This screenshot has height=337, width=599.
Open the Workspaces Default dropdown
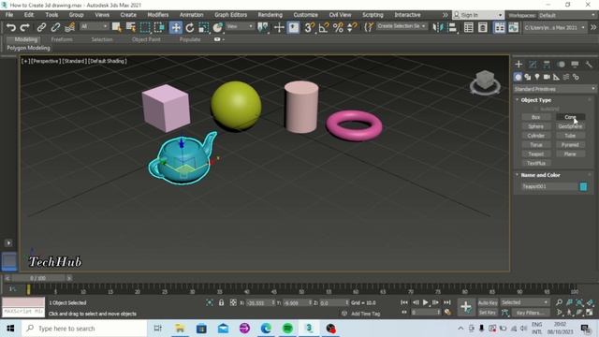coord(567,15)
